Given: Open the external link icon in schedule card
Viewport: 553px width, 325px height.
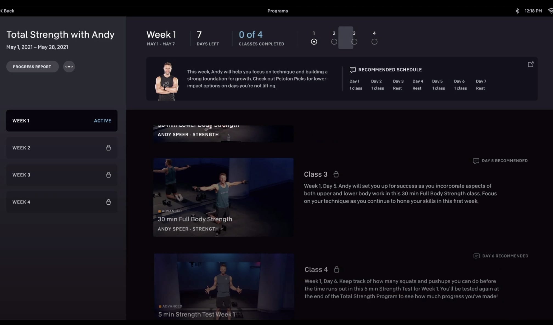Looking at the screenshot, I should [x=530, y=64].
